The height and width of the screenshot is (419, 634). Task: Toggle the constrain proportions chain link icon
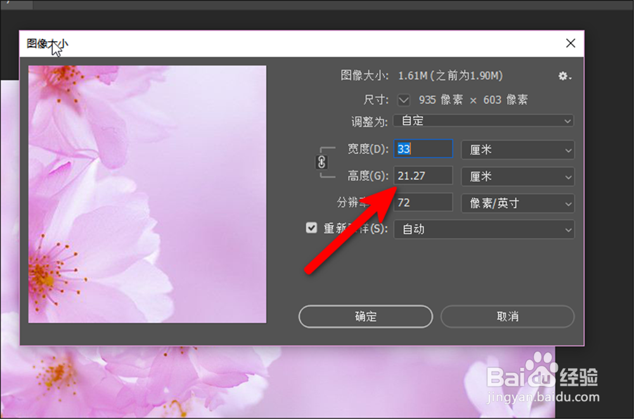pyautogui.click(x=321, y=162)
